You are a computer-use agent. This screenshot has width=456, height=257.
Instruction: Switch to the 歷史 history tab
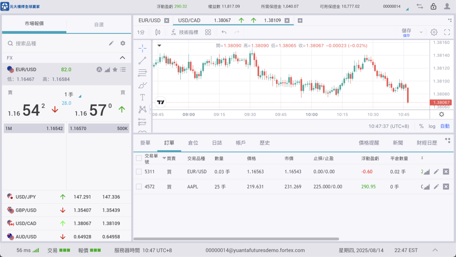coord(265,143)
